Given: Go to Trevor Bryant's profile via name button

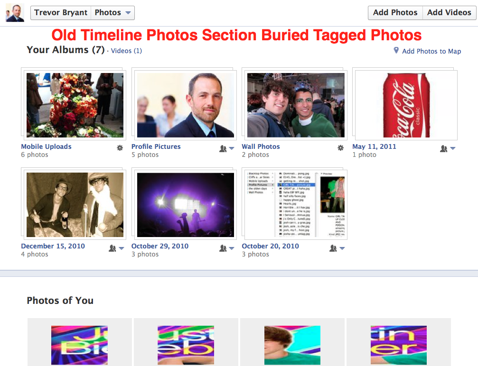Looking at the screenshot, I should (61, 13).
